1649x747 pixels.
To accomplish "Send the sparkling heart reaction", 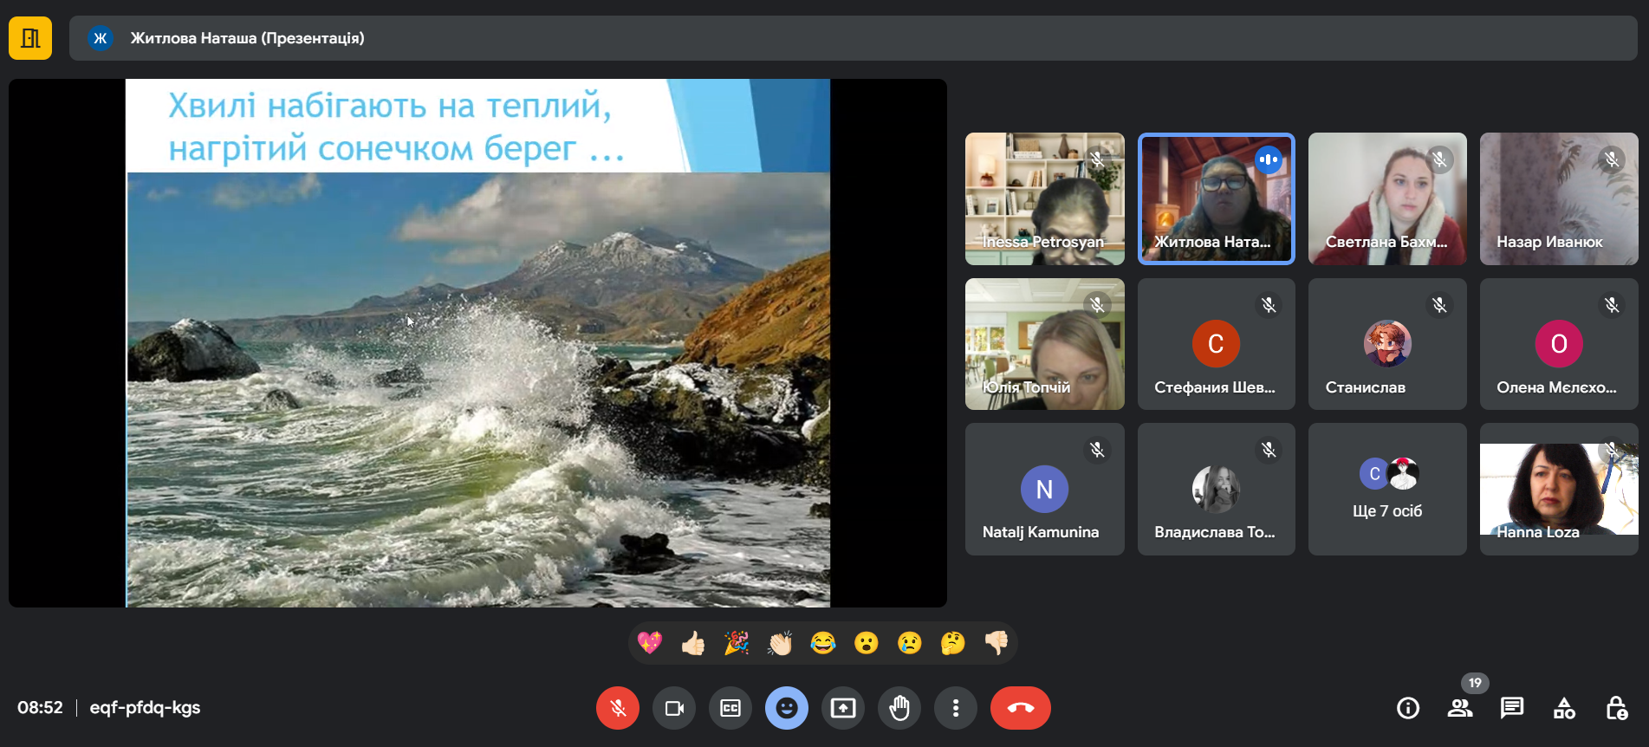I will click(x=650, y=643).
